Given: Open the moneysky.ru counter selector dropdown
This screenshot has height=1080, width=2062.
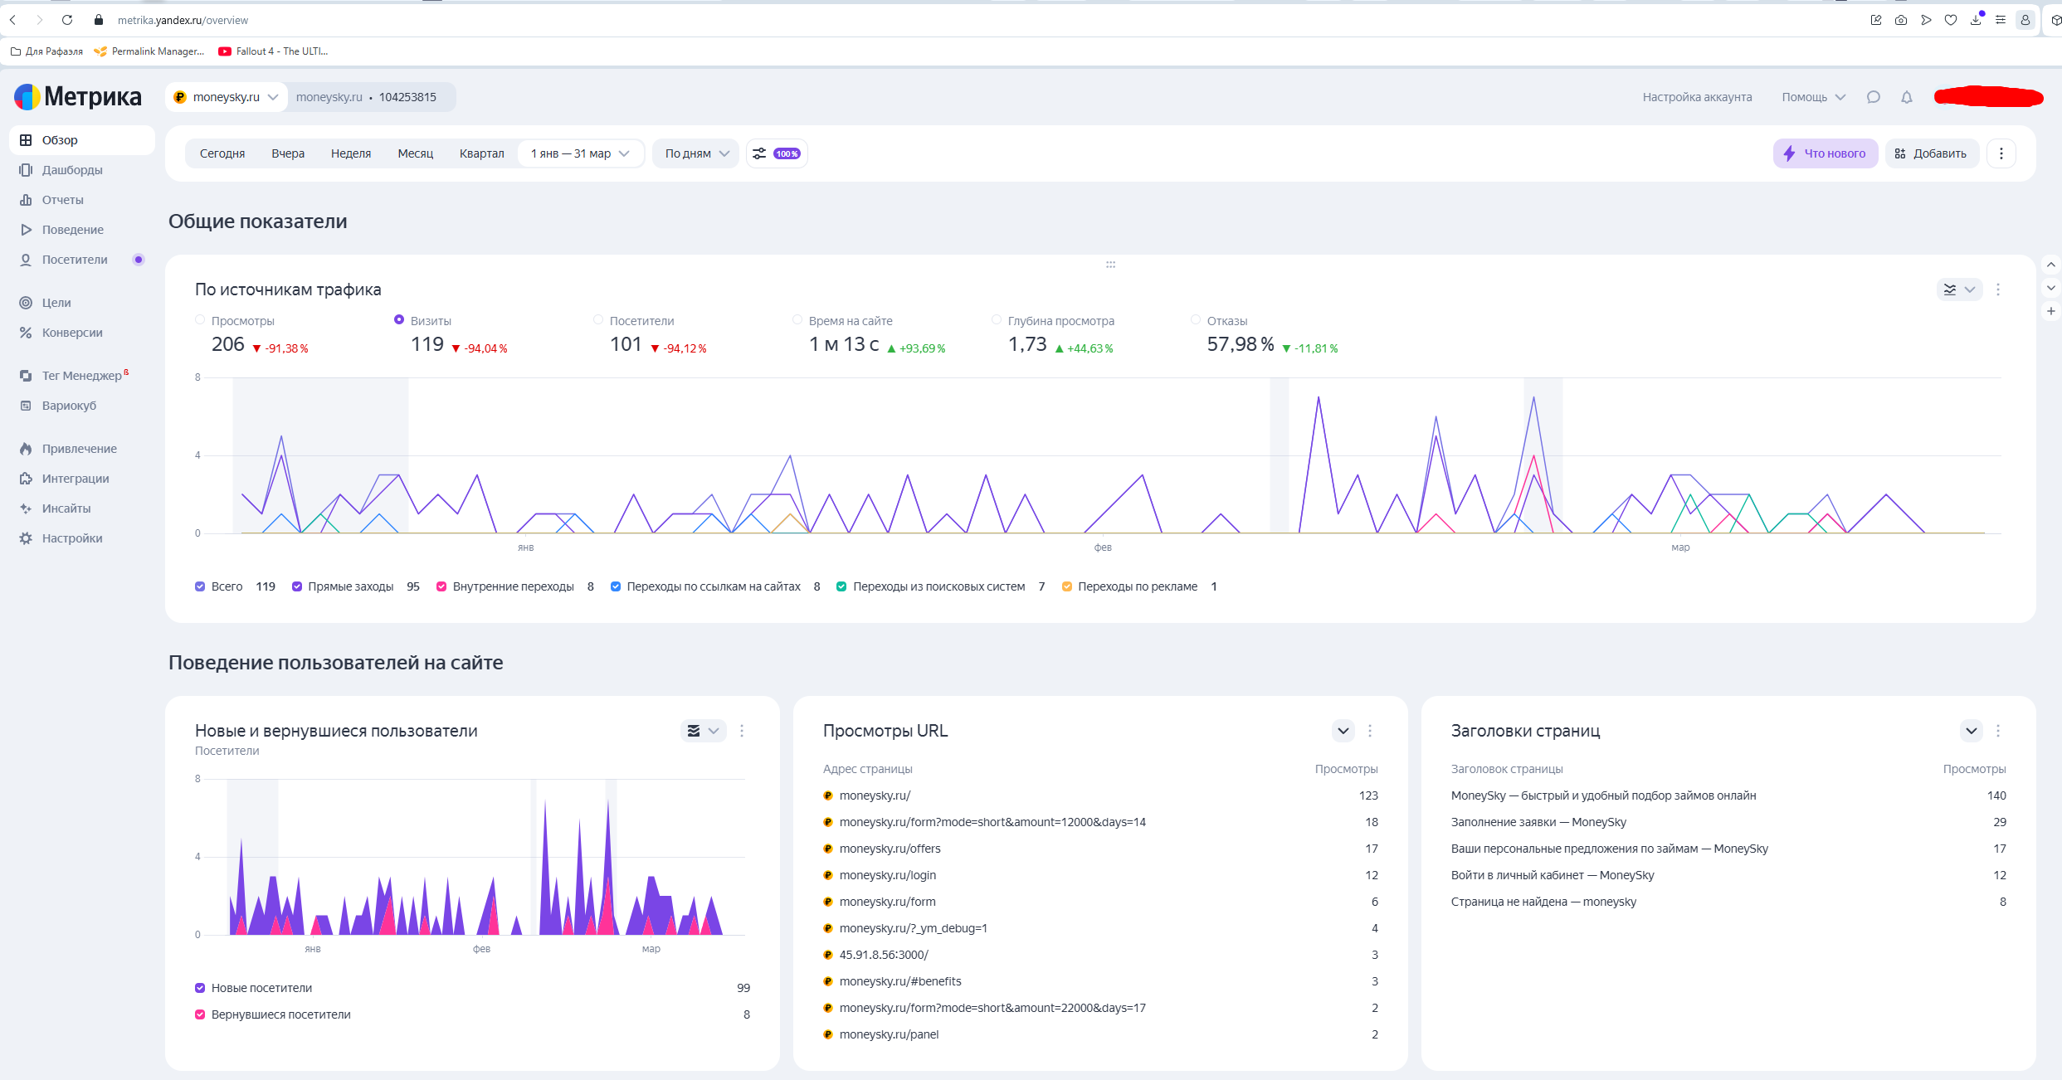Looking at the screenshot, I should (226, 97).
